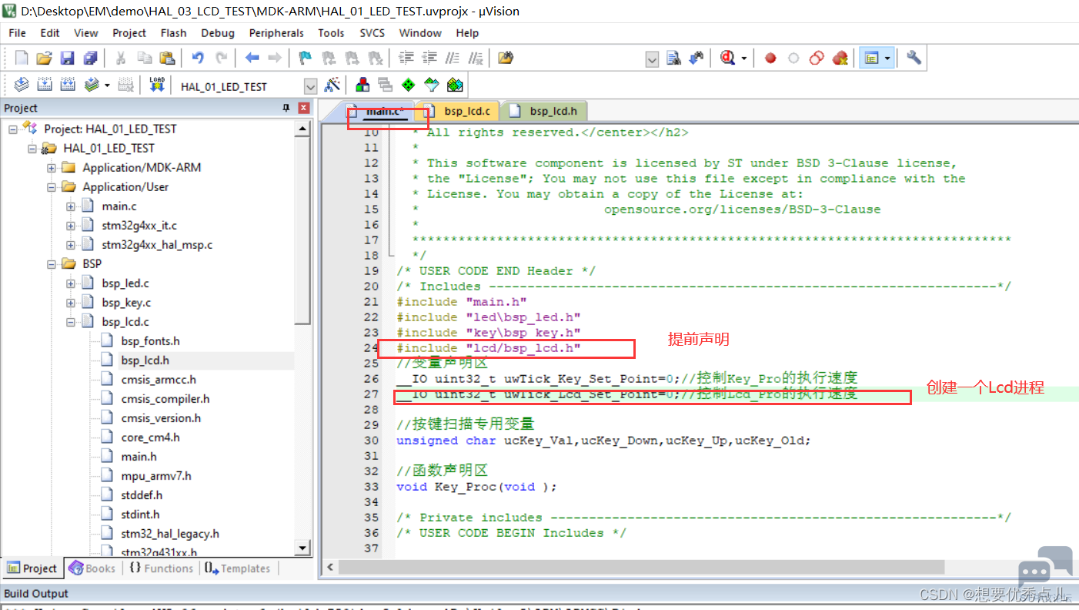Insert a breakpoint using the solid red circle icon
Image resolution: width=1079 pixels, height=610 pixels.
(770, 58)
